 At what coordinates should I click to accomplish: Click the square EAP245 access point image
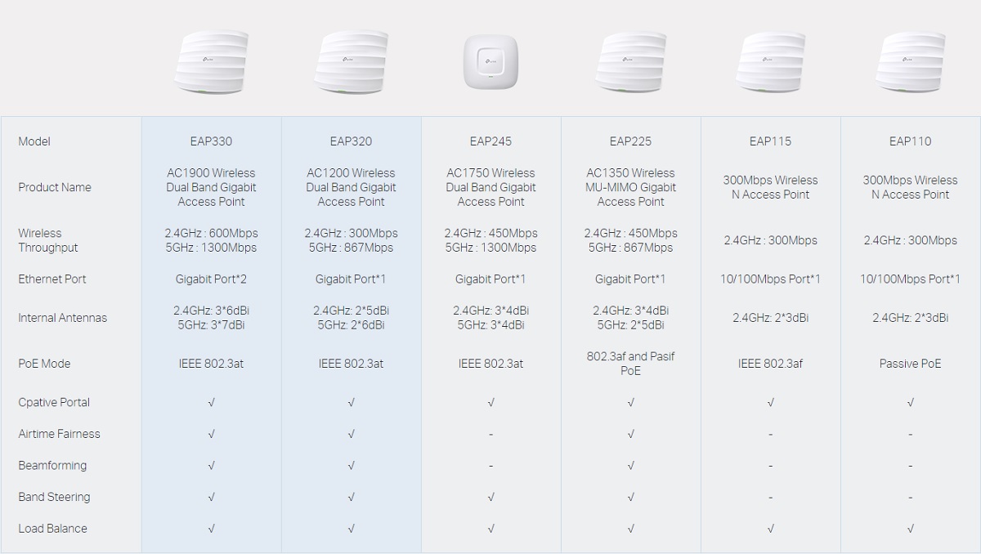pos(490,62)
